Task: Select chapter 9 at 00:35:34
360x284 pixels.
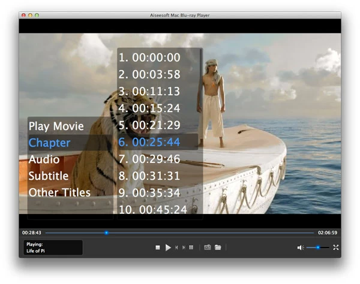Action: click(149, 192)
